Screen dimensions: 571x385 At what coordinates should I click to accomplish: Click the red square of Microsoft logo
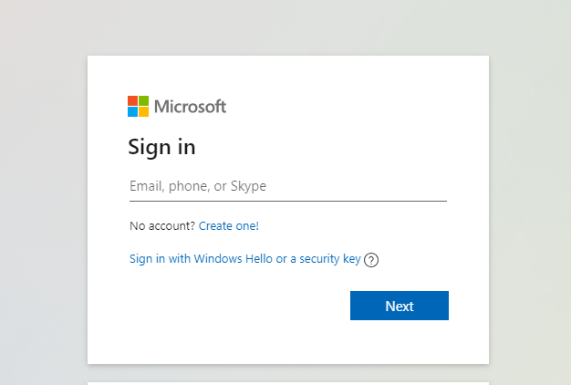(x=132, y=101)
